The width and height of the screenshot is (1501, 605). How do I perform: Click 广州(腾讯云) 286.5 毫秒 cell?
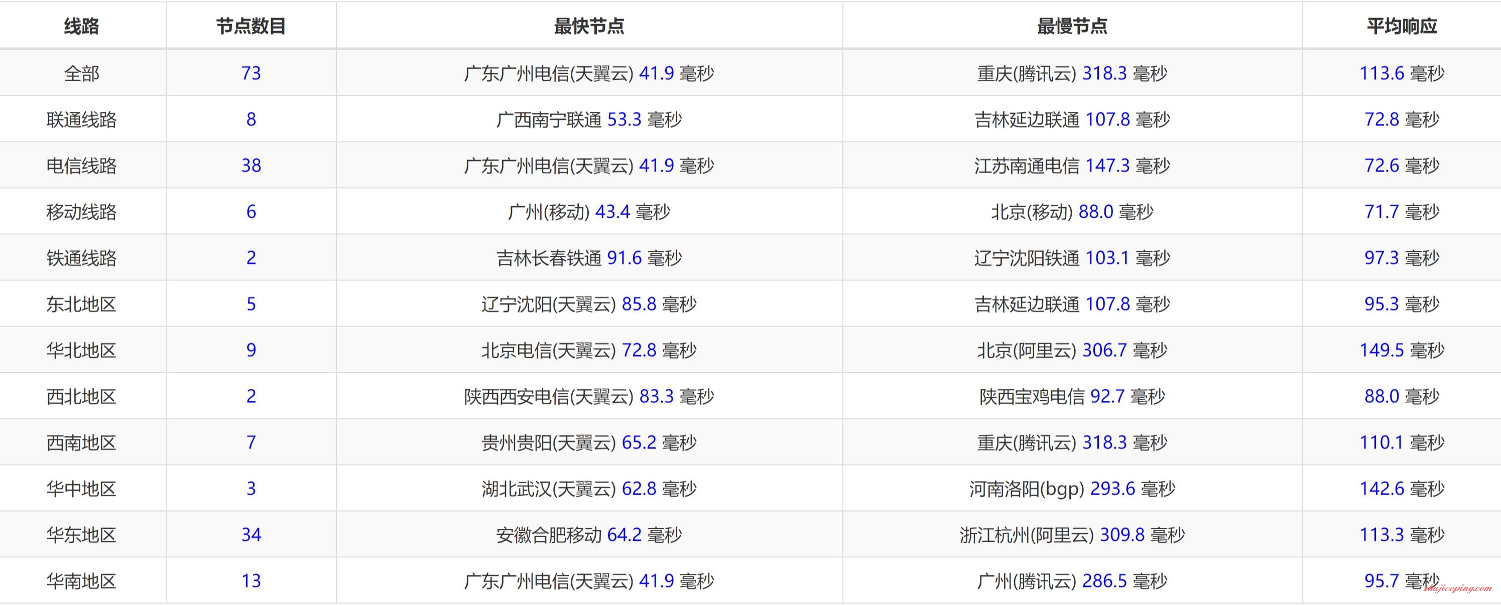tap(1072, 581)
